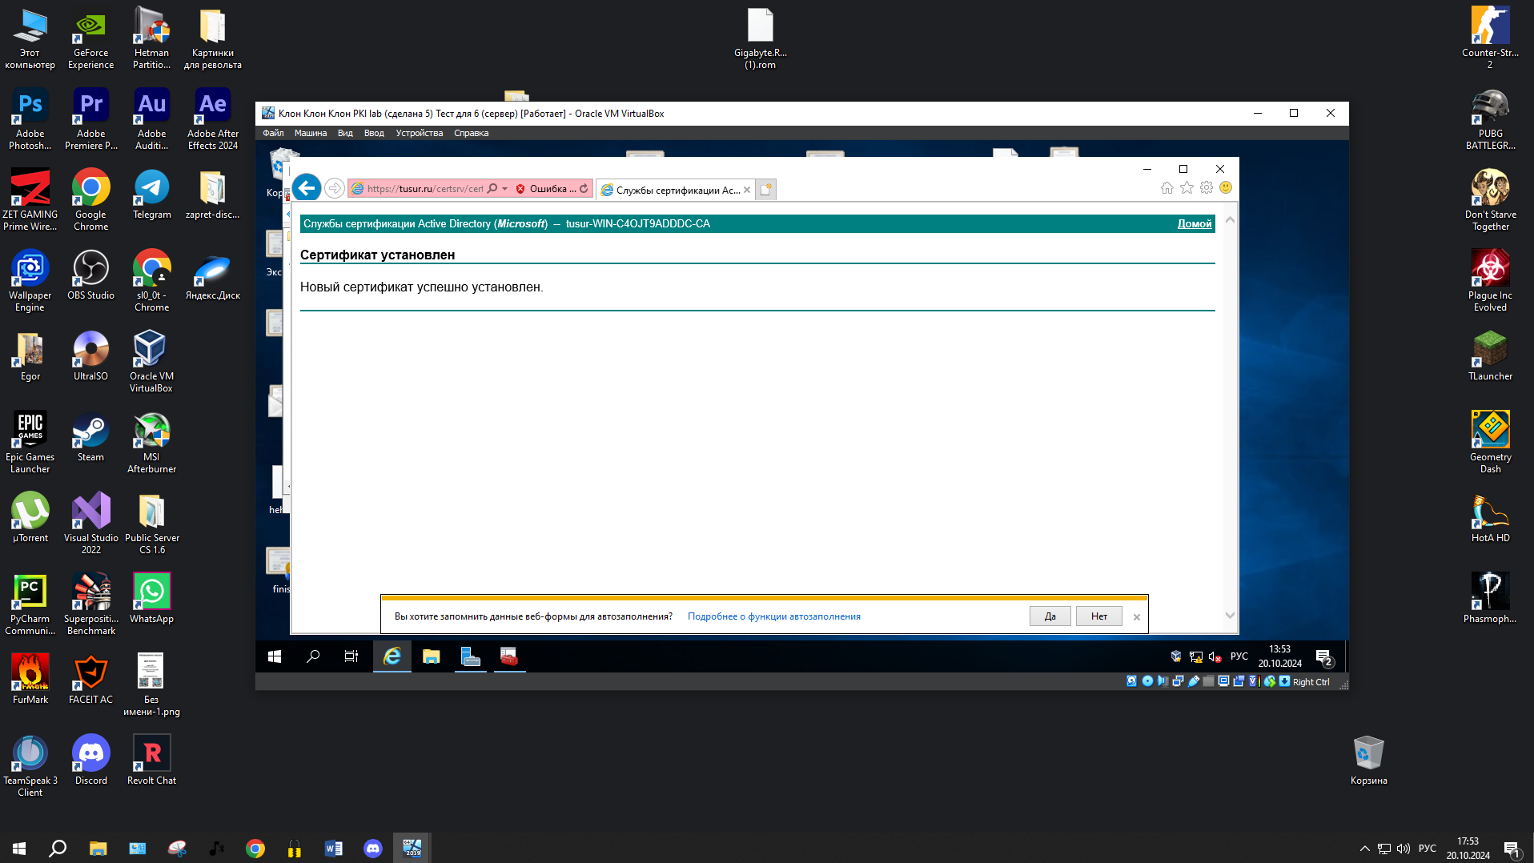Screen dimensions: 1534x863
Task: Click host volume icon in tray
Action: click(1403, 849)
